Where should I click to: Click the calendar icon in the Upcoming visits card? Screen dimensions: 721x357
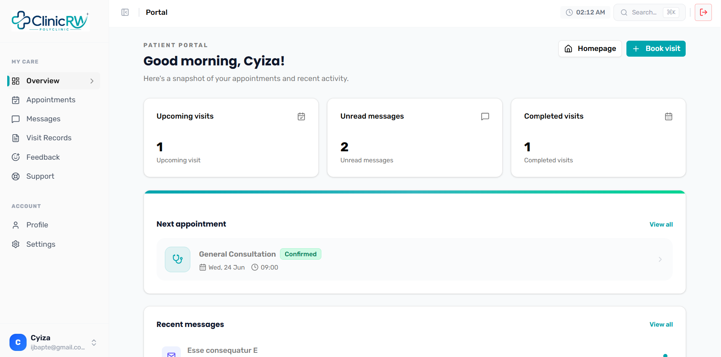coord(301,116)
